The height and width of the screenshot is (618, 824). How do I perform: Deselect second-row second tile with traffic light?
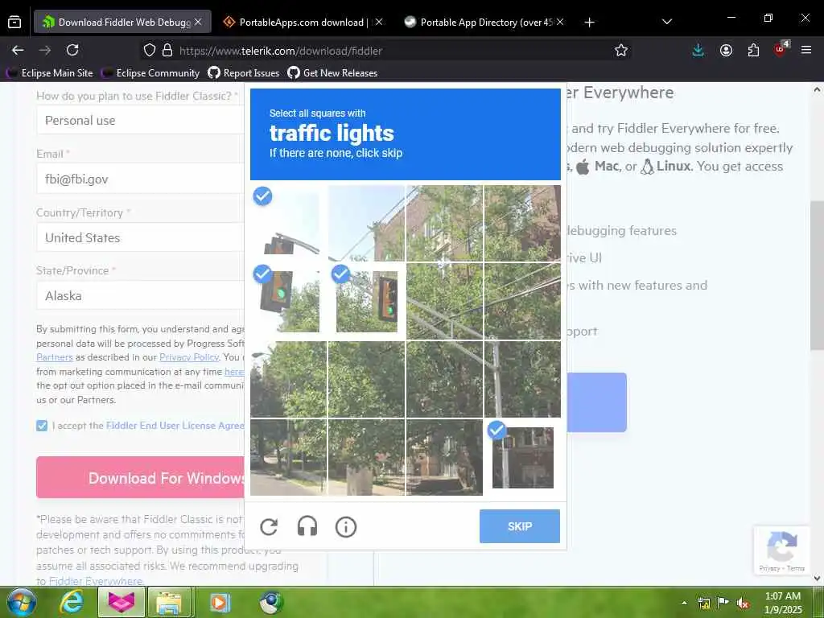click(367, 301)
